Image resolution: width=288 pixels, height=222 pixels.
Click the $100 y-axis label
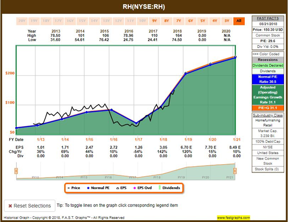pos(10,103)
